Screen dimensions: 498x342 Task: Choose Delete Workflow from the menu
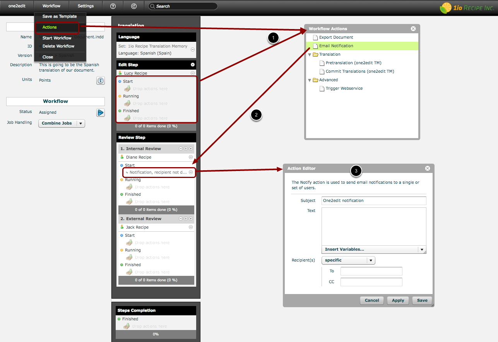point(58,46)
